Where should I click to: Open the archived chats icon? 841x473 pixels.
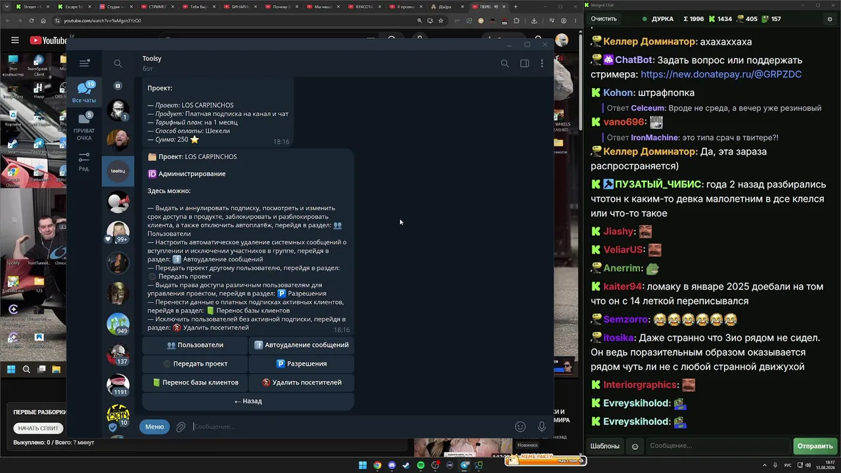pyautogui.click(x=118, y=86)
